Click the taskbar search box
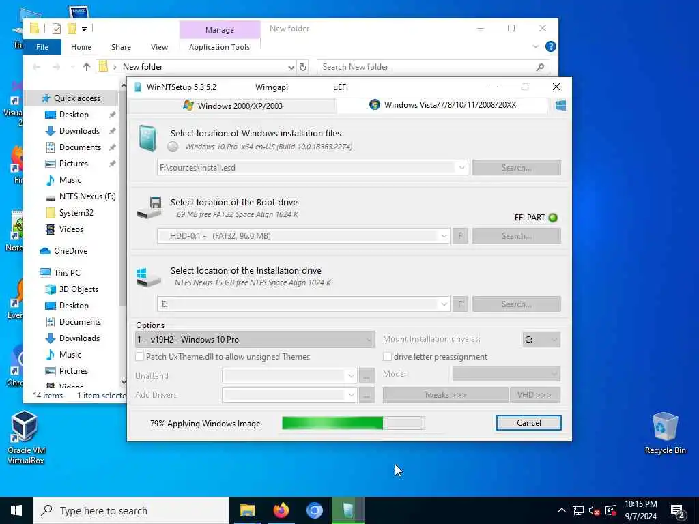The width and height of the screenshot is (699, 524). (131, 510)
